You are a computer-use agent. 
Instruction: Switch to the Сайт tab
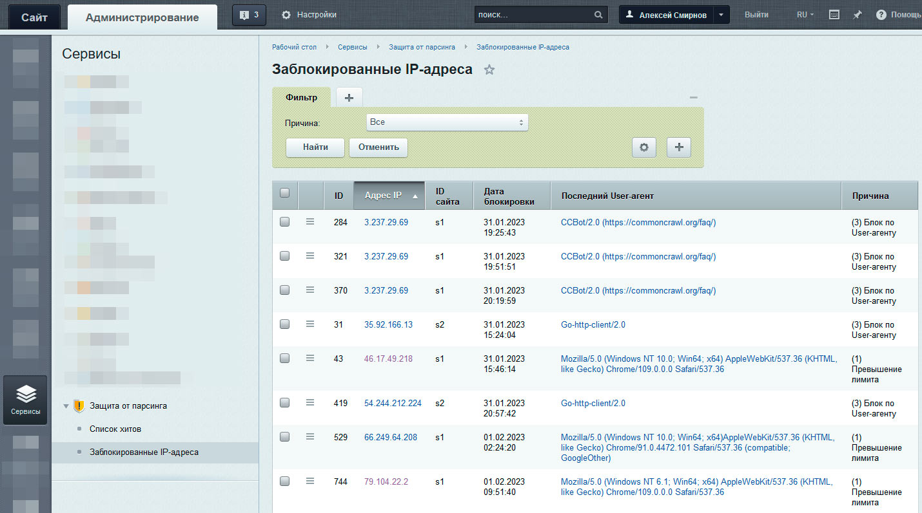click(34, 17)
